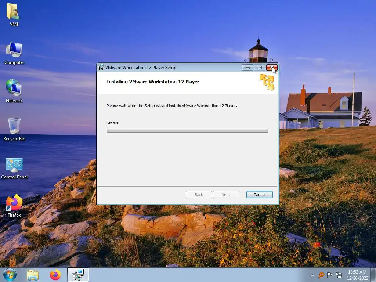Open the VM1 folder on desktop

tap(14, 14)
